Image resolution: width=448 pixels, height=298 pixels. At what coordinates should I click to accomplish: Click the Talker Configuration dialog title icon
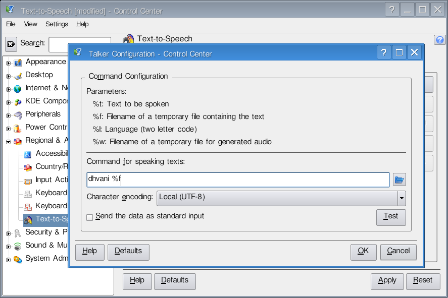pos(78,52)
